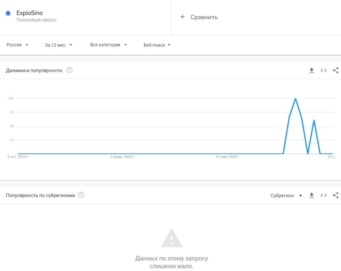This screenshot has height=271, width=341.
Task: Share the subregion popularity widget
Action: point(336,195)
